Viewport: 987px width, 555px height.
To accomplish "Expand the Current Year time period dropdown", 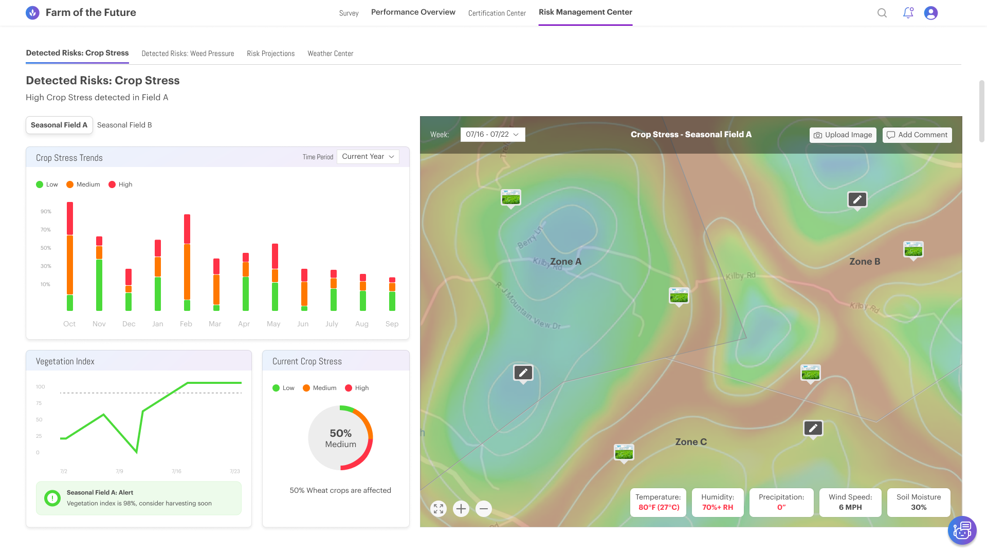I will point(368,157).
